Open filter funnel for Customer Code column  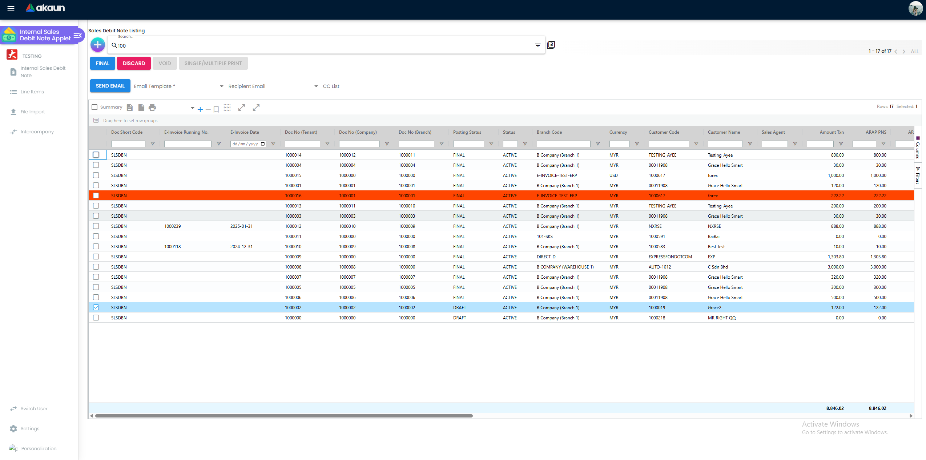[696, 144]
